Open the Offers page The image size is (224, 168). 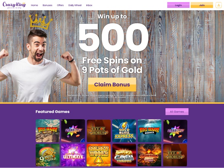click(60, 5)
